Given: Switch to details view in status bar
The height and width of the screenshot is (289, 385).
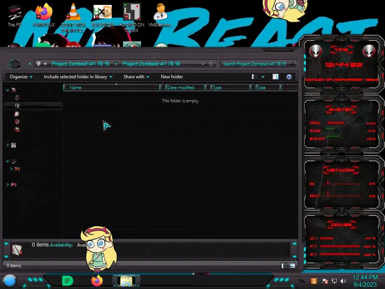Looking at the screenshot, I should click(x=284, y=266).
